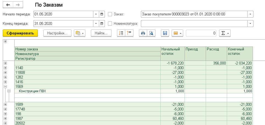Click the collapse all groups icon
The image size is (265, 125).
[129, 33]
